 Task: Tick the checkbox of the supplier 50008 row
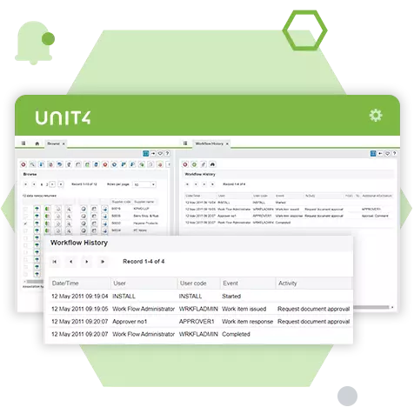pyautogui.click(x=25, y=216)
